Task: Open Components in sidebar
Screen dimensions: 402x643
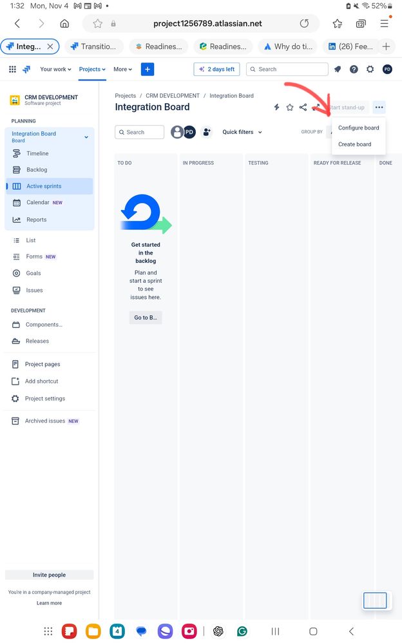Action: [49, 325]
